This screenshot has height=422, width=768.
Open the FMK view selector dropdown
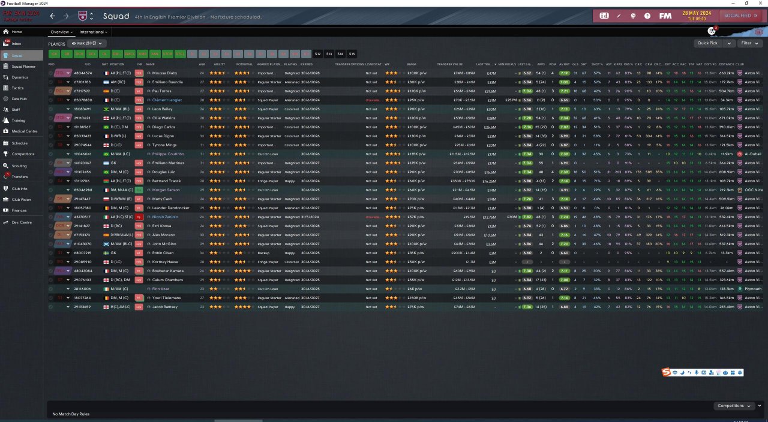(88, 44)
